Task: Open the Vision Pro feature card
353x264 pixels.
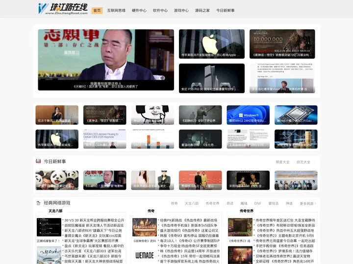Action: pyautogui.click(x=282, y=78)
